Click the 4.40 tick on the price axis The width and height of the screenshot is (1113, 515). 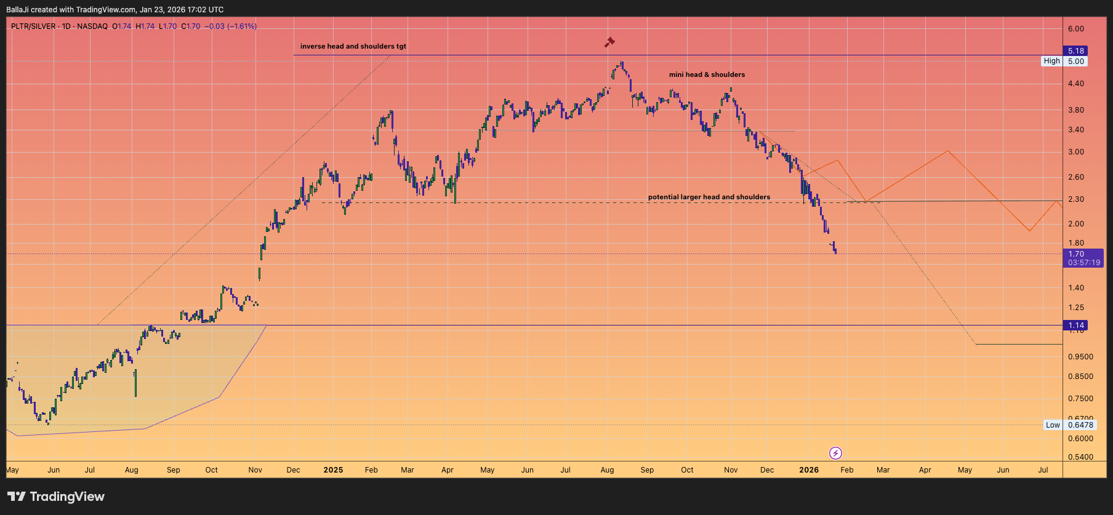click(x=1076, y=84)
